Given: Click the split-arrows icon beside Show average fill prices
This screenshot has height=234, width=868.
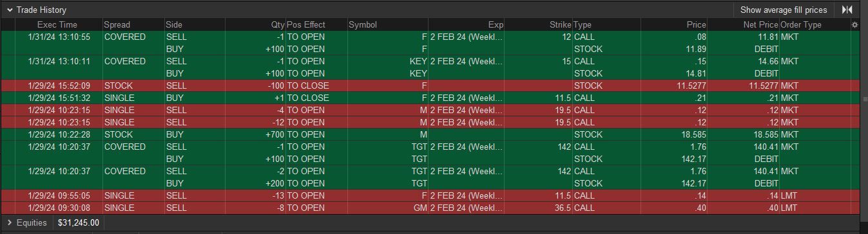Looking at the screenshot, I should pyautogui.click(x=847, y=10).
